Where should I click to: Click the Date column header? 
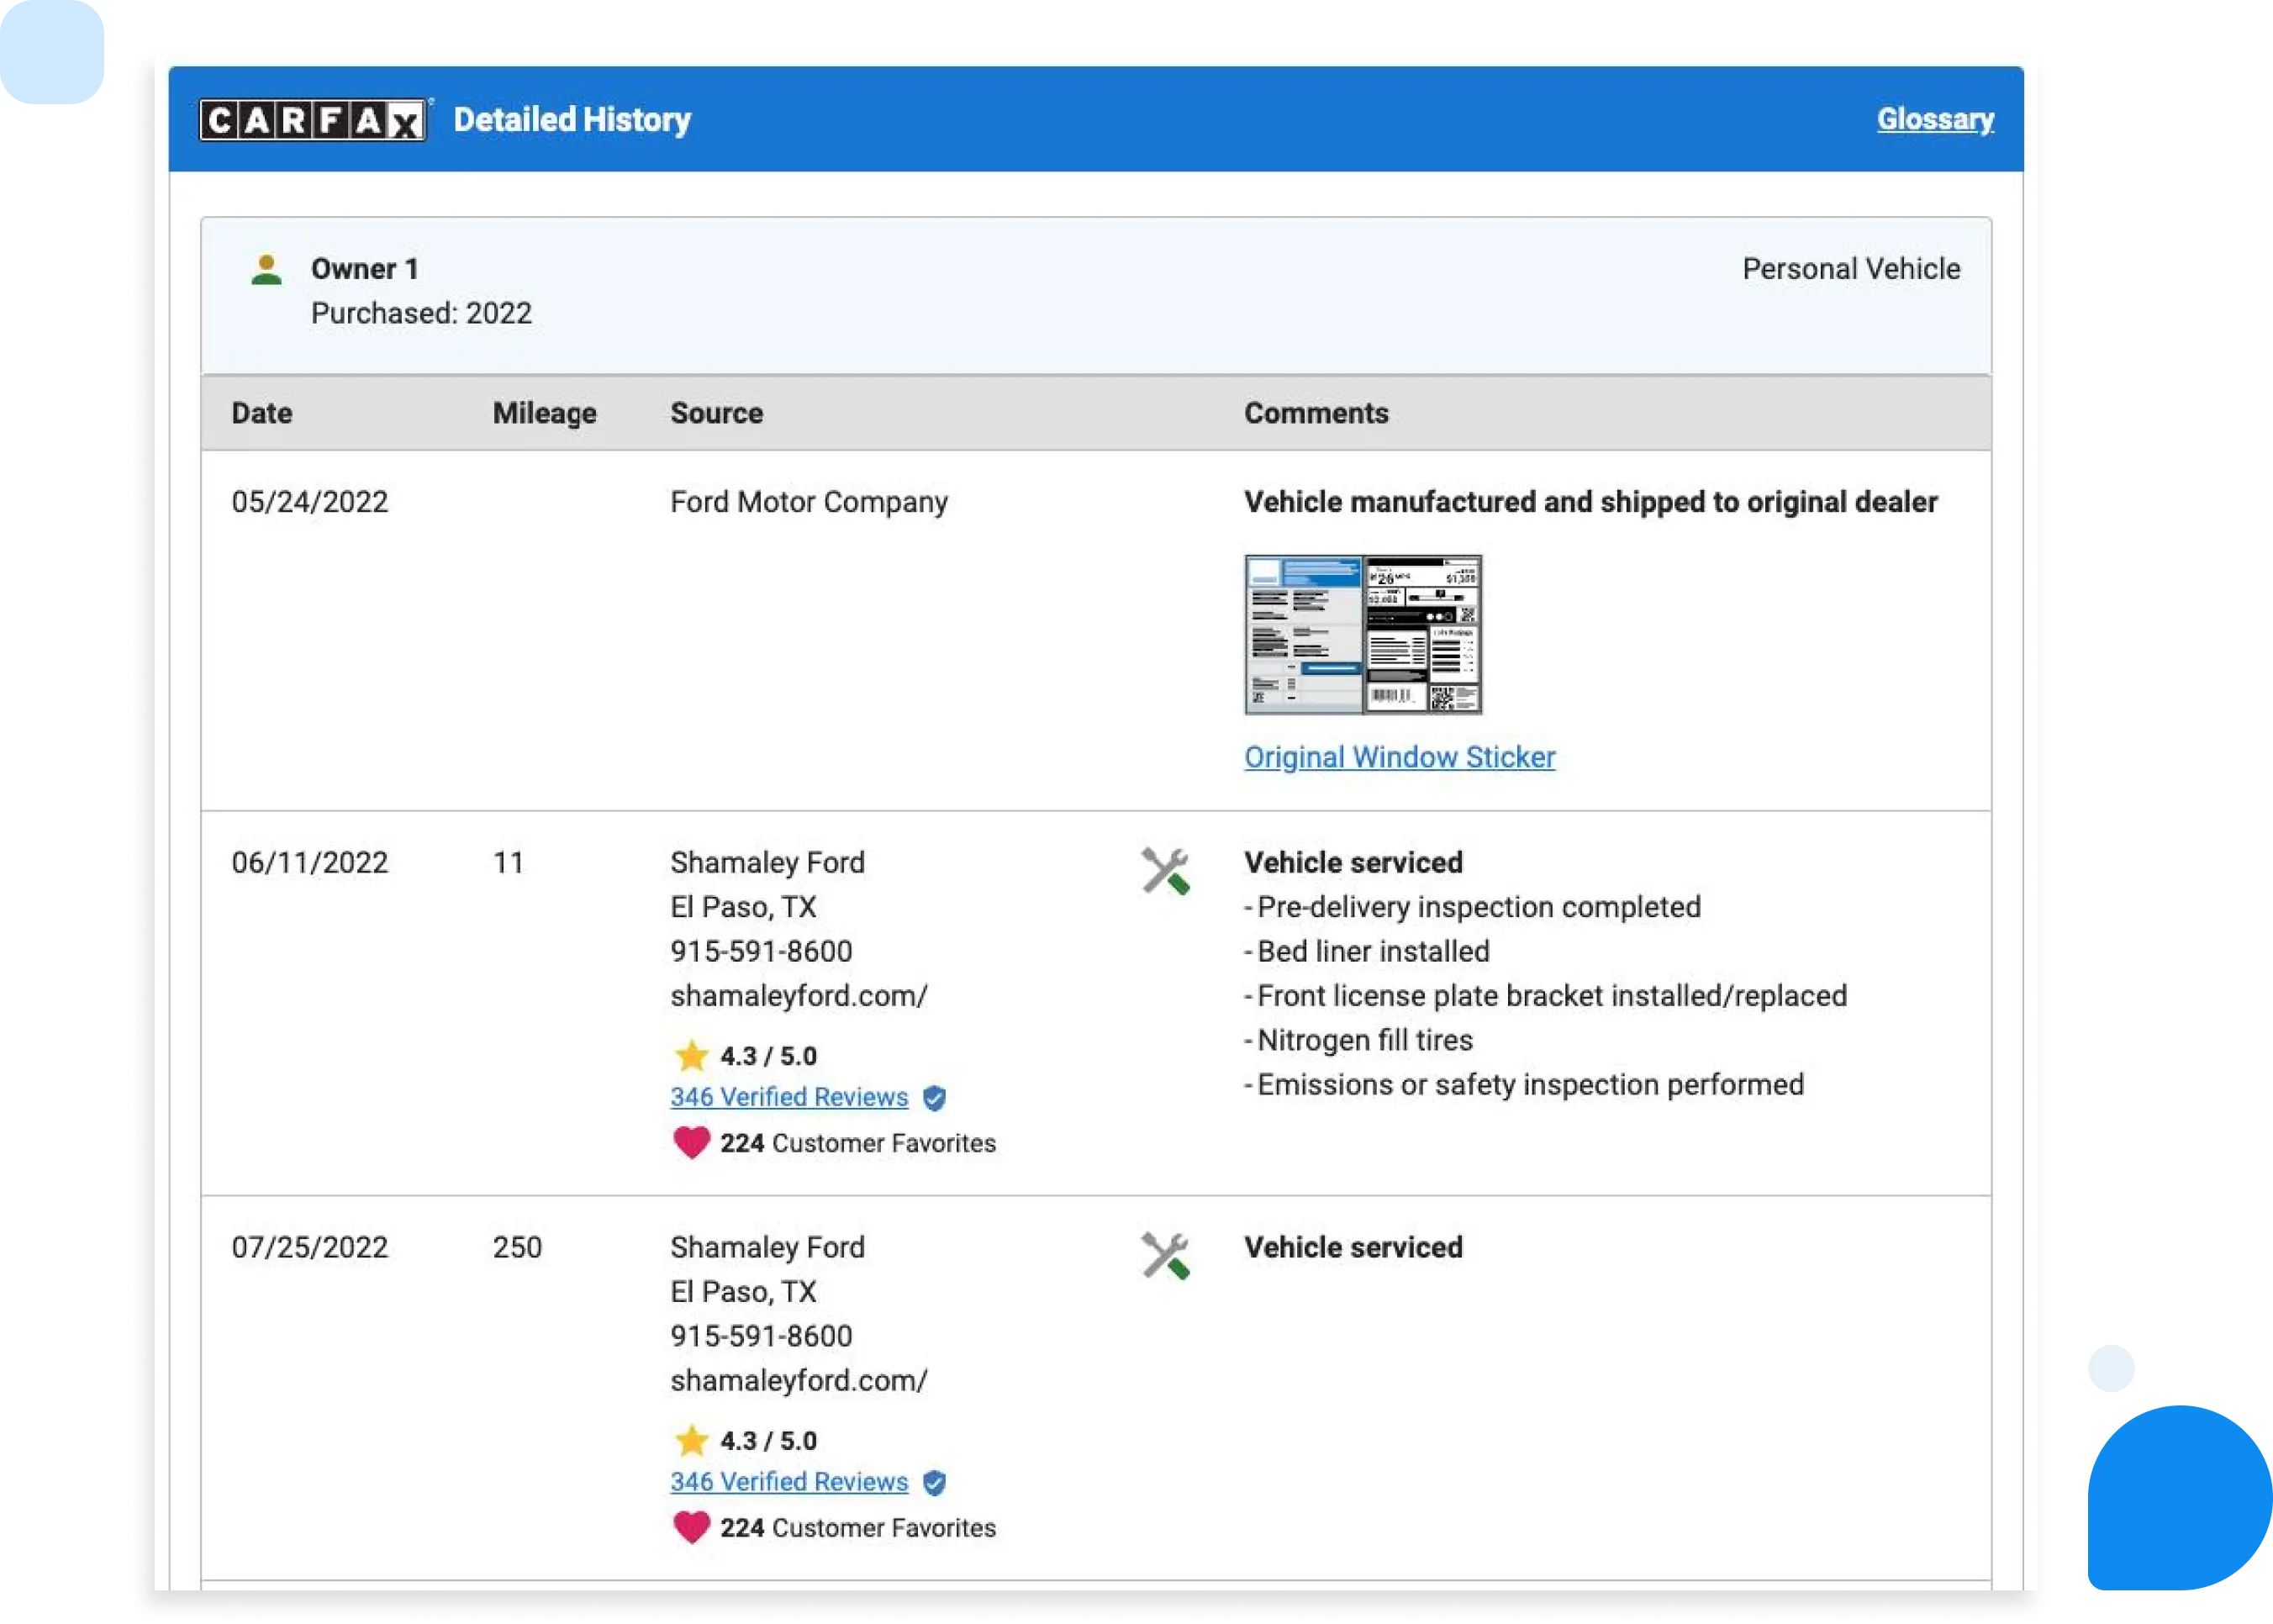262,413
